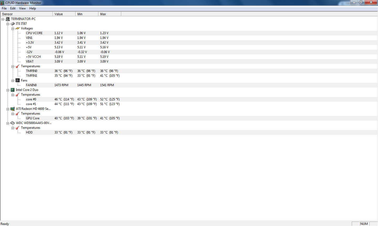378x226 pixels.
Task: Click the graphics card icon for ATI Radeon
Action: coord(13,109)
